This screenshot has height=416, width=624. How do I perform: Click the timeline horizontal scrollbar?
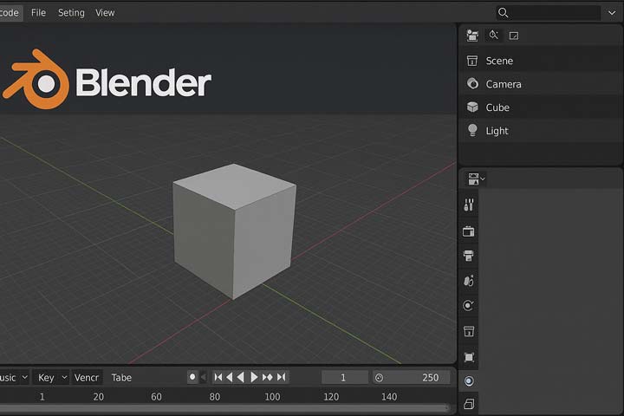pos(224,407)
